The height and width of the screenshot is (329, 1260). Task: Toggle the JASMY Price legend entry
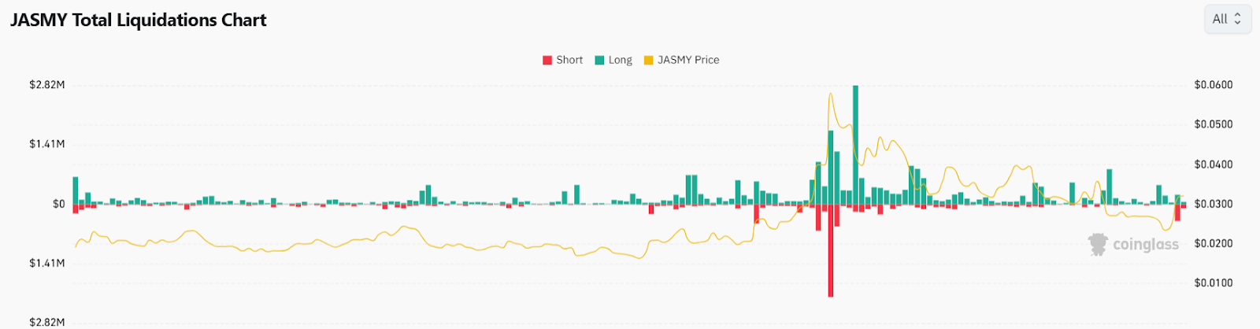pos(681,60)
